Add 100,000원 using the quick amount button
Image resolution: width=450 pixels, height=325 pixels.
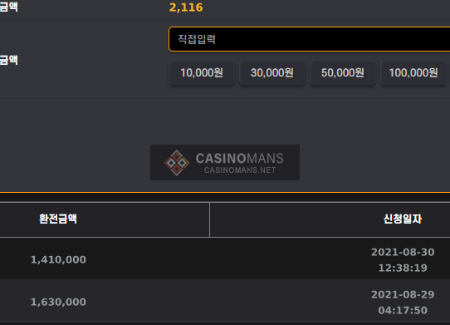(413, 72)
